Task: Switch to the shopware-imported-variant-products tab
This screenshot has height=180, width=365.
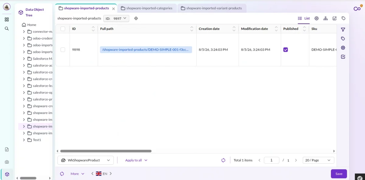Action: (212, 8)
